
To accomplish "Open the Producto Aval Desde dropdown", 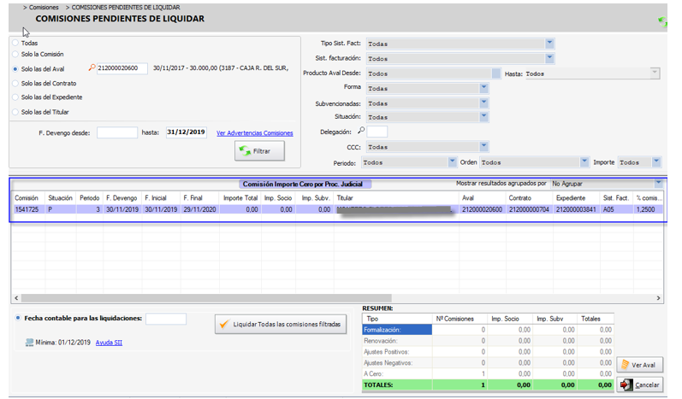I will tap(495, 73).
